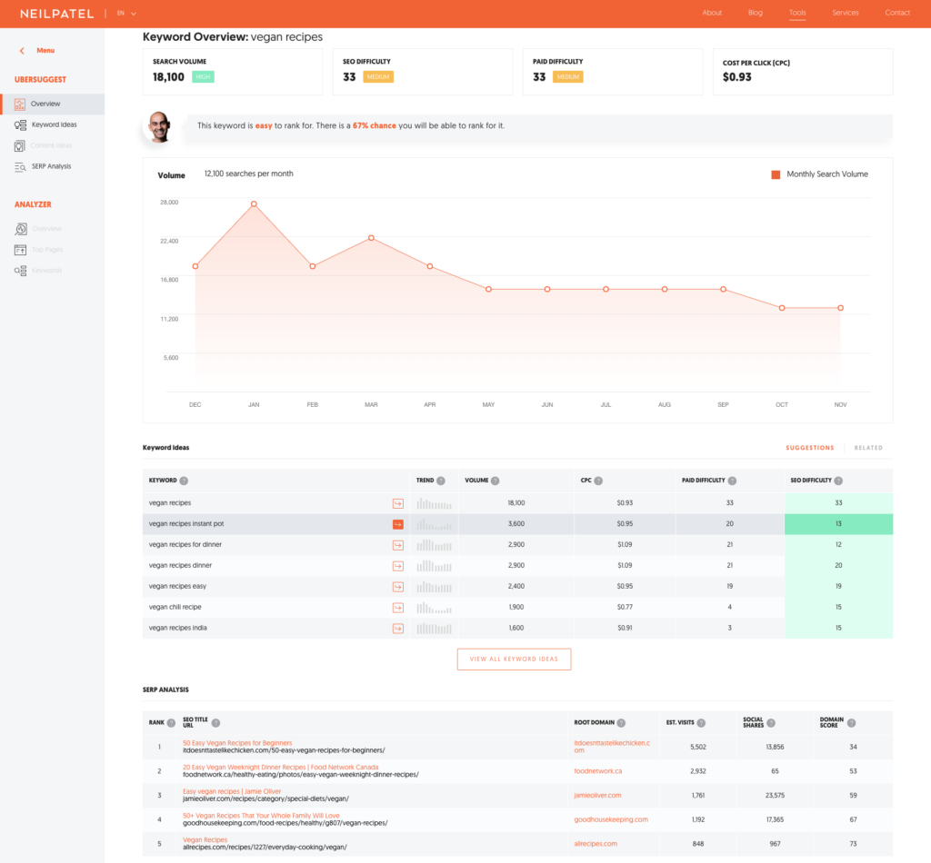This screenshot has height=863, width=931.
Task: Open the Blog menu item
Action: 756,13
